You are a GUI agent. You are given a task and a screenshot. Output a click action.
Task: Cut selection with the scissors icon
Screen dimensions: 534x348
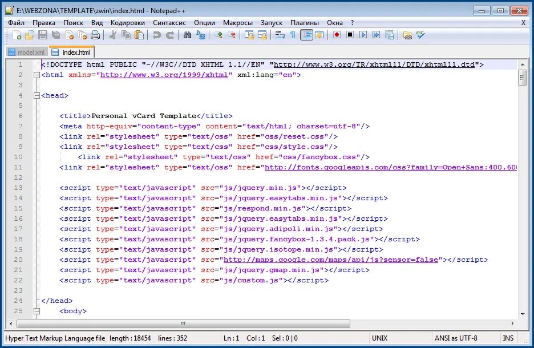(112, 35)
